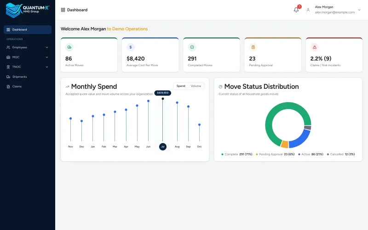Click the Dec data point on chart

coord(82,121)
